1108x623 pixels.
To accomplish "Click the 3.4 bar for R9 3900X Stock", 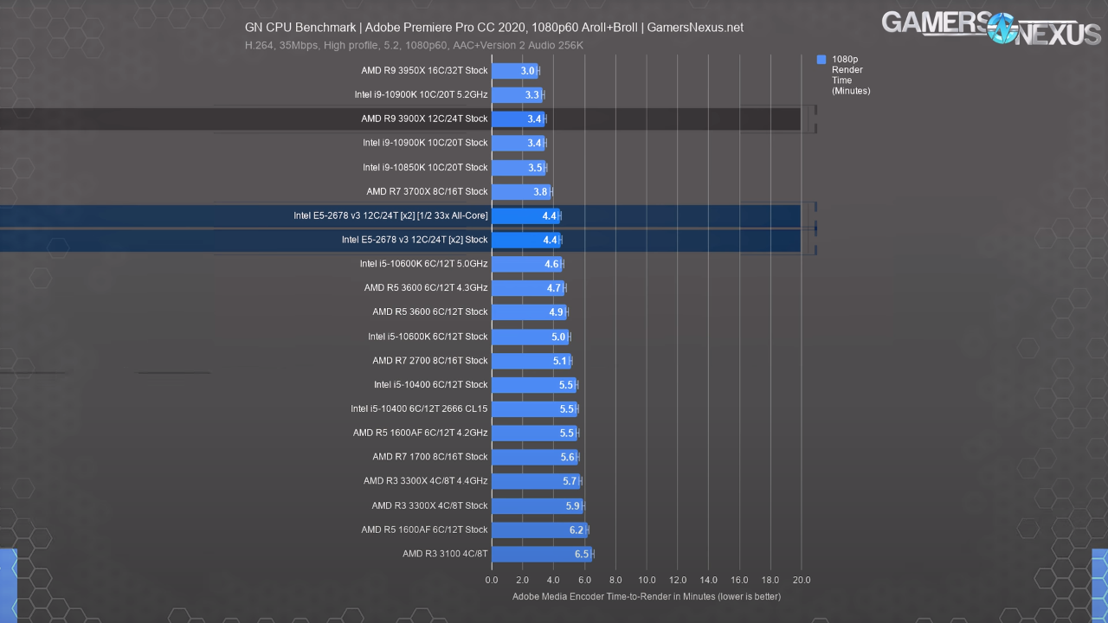I will (518, 119).
